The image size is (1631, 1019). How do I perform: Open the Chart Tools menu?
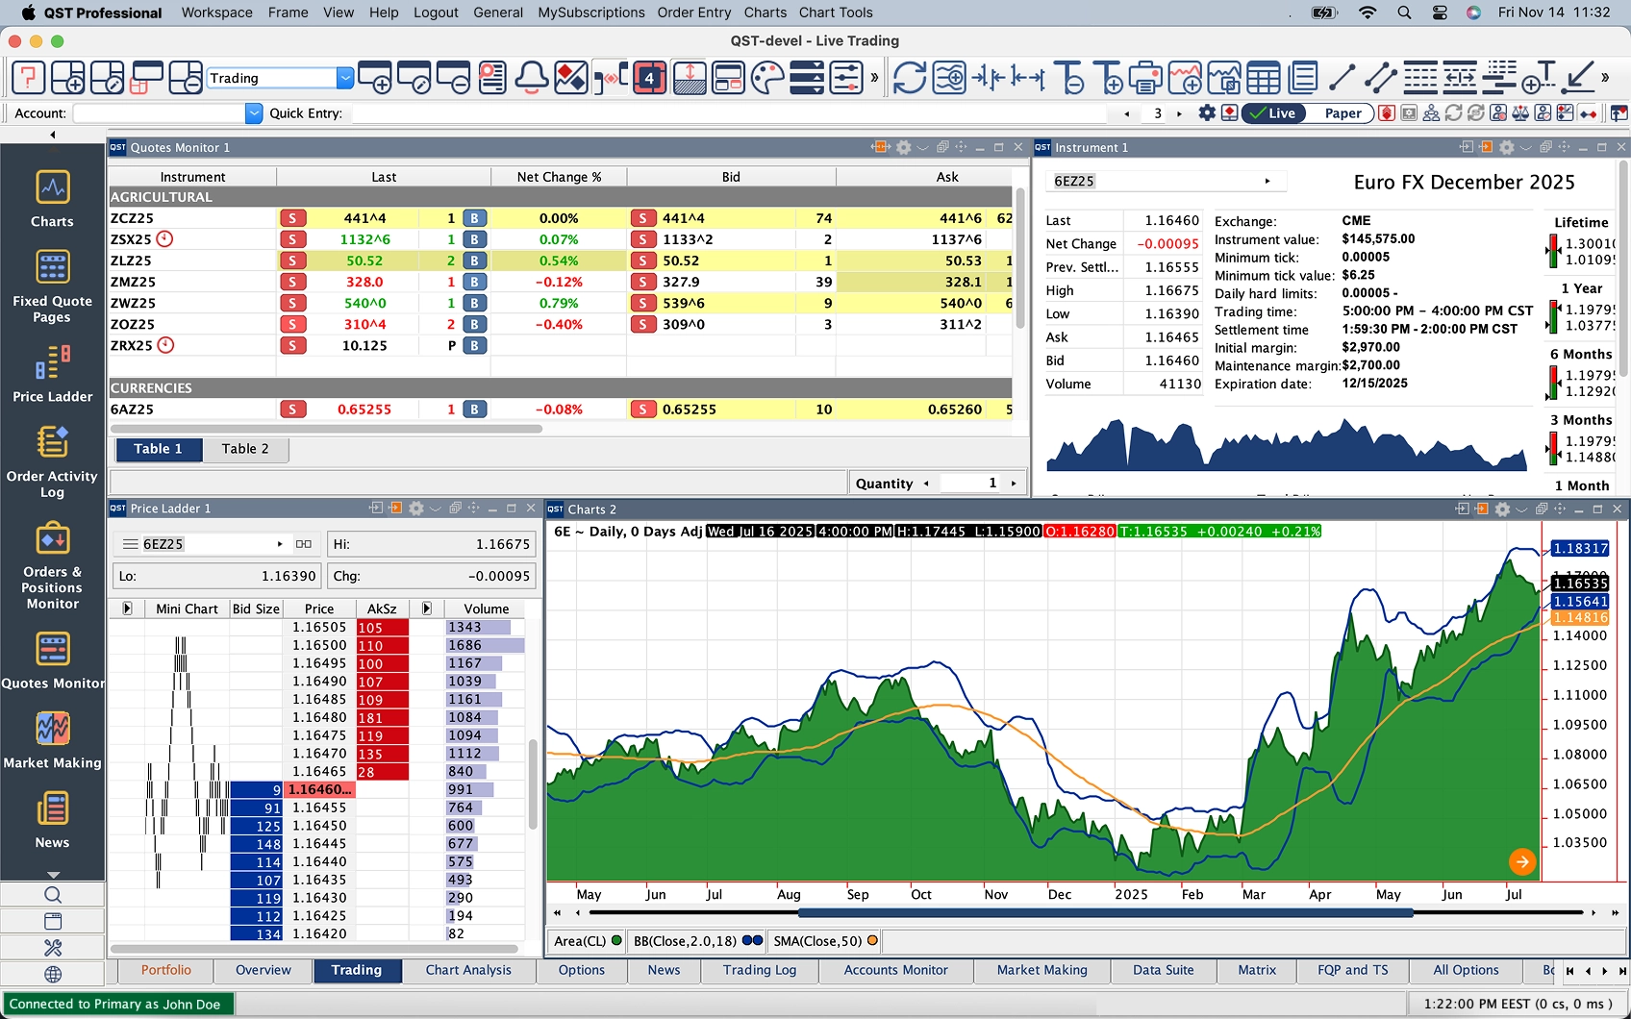click(x=836, y=12)
